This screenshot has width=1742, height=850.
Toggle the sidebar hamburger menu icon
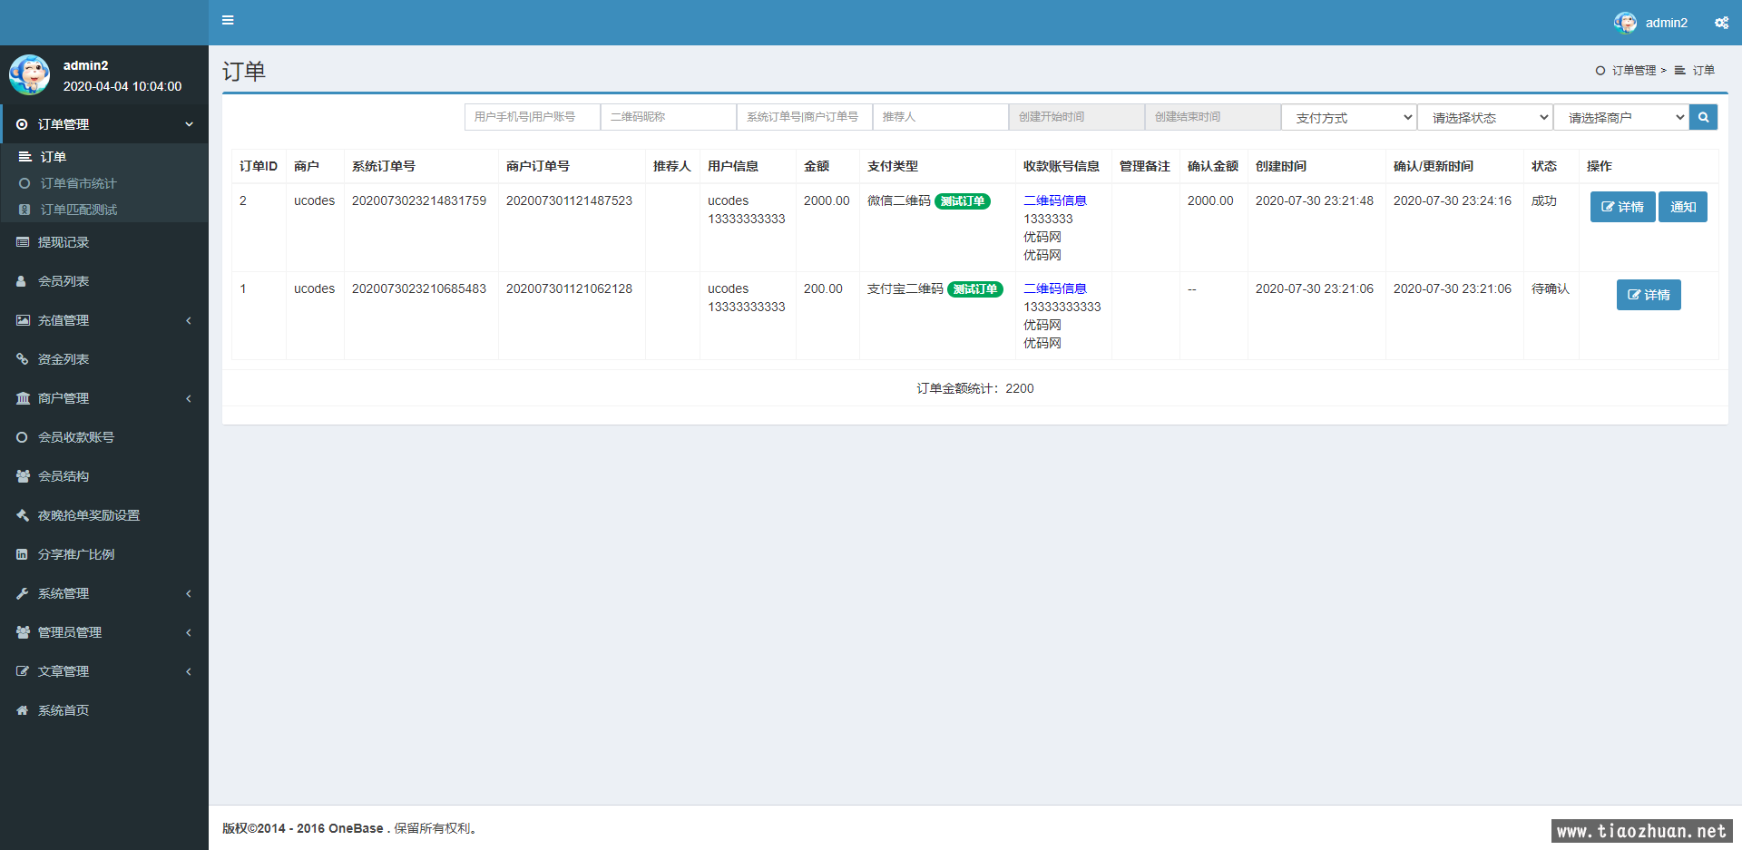click(228, 20)
